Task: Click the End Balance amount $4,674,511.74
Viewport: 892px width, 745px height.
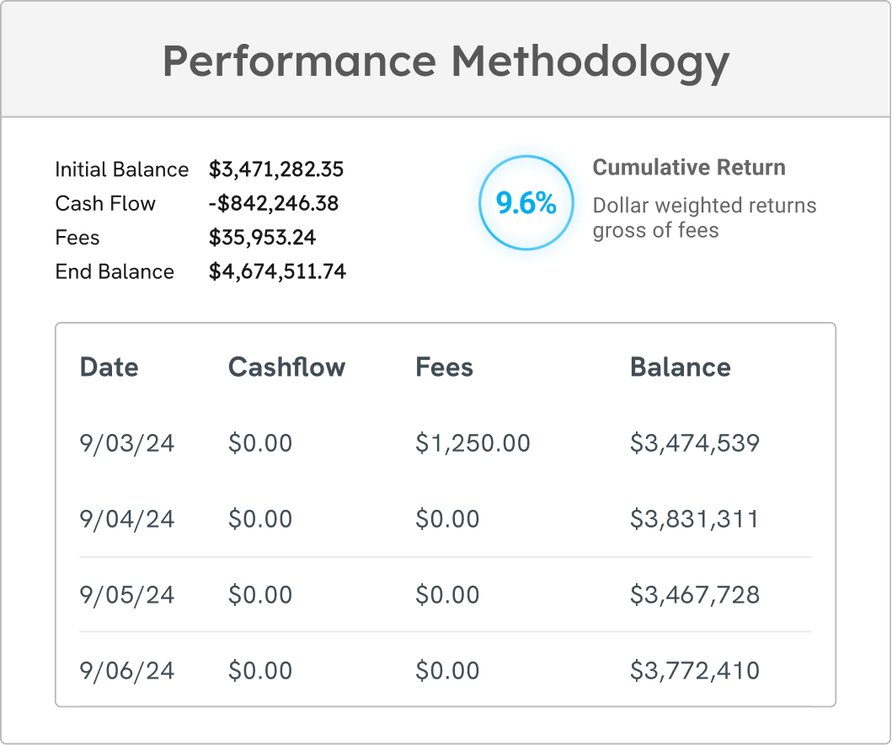Action: (x=277, y=271)
